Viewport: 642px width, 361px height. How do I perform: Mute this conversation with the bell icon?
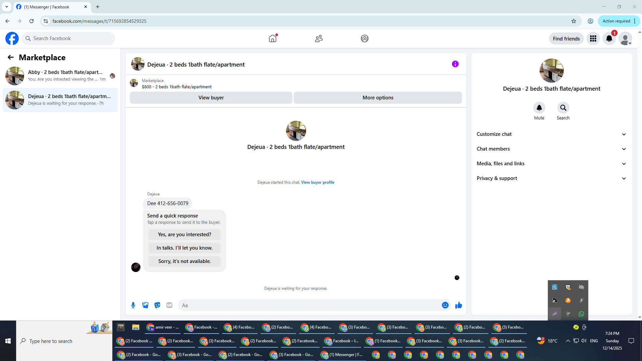(x=539, y=108)
